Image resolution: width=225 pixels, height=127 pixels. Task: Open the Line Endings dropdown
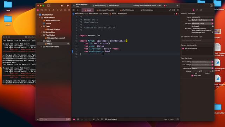click(202, 65)
